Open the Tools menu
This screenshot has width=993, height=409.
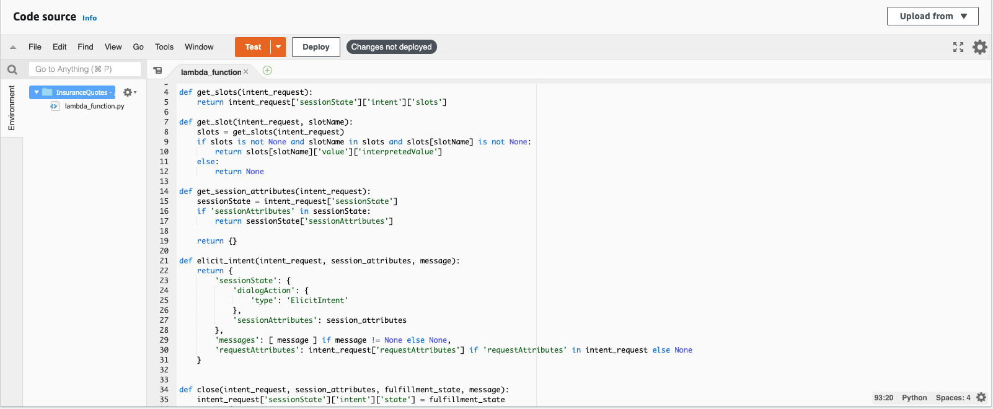164,47
